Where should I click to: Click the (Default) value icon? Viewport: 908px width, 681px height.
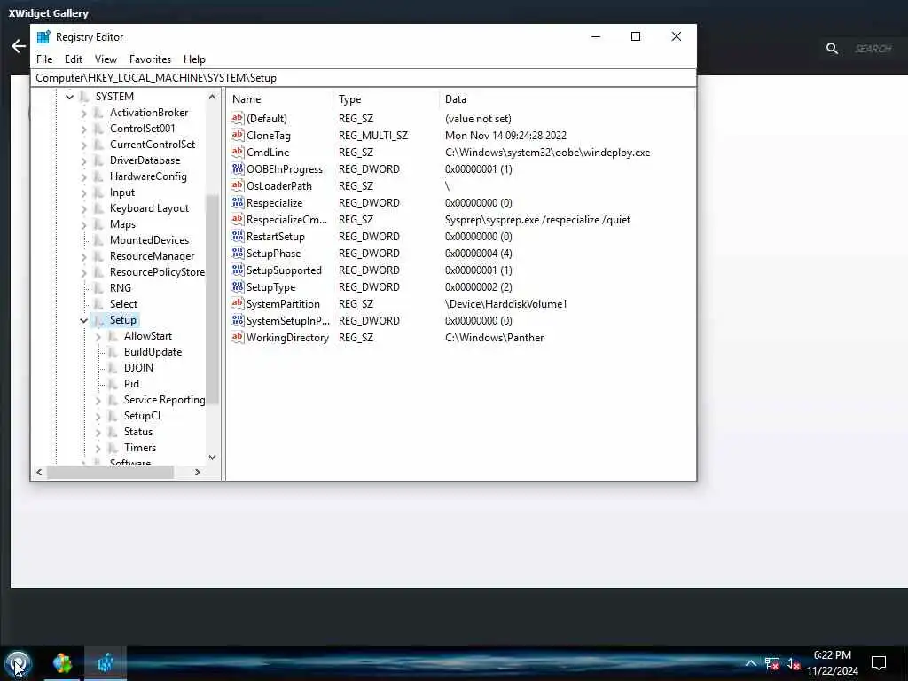[238, 118]
